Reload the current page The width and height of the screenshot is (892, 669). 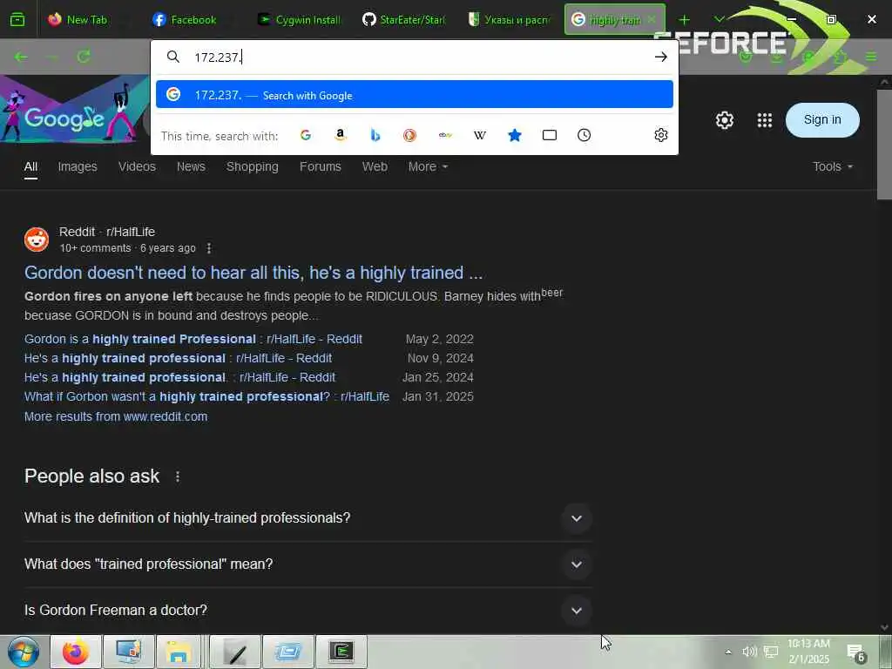(x=84, y=57)
